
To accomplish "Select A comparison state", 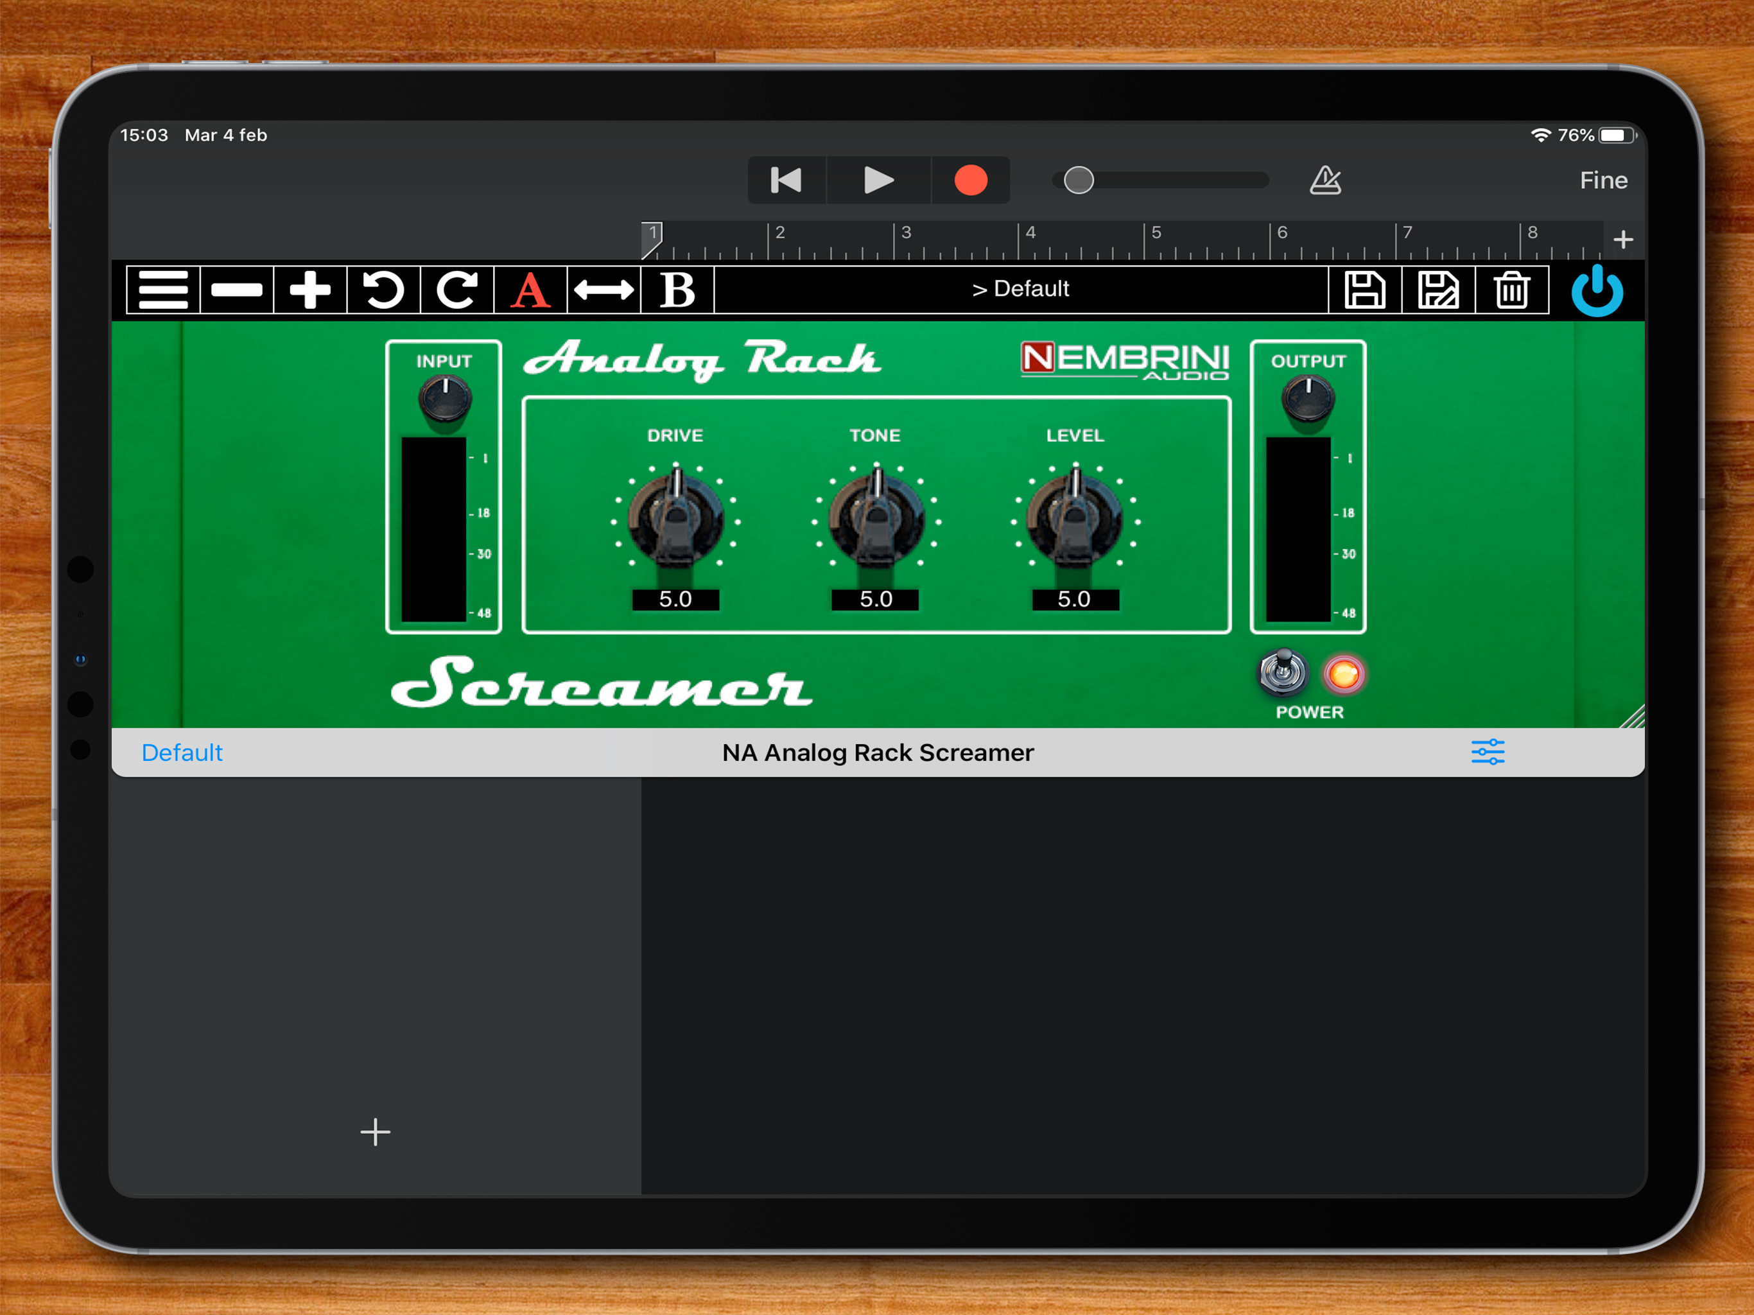I will (530, 290).
